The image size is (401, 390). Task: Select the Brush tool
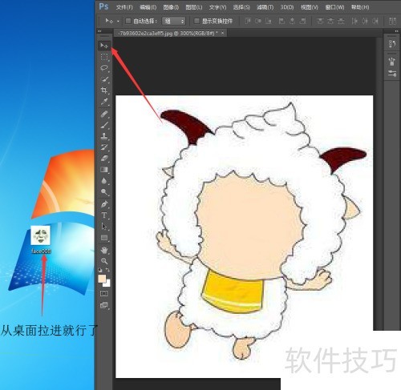(104, 125)
